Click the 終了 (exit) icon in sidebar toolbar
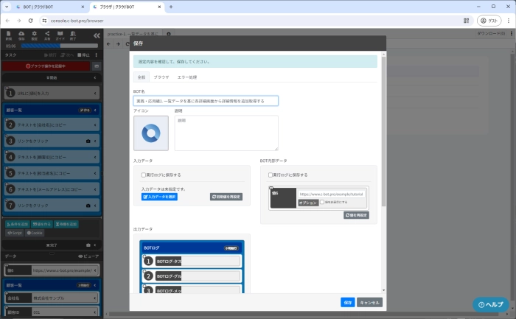 (x=73, y=35)
